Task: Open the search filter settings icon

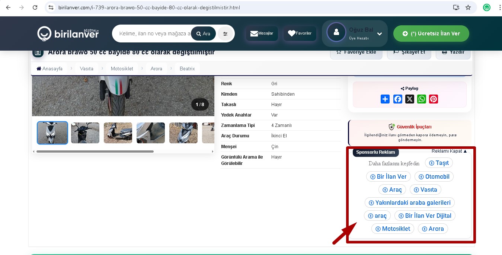Action: coord(226,34)
